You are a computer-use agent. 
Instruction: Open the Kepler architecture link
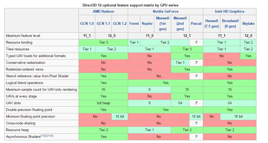(147, 24)
